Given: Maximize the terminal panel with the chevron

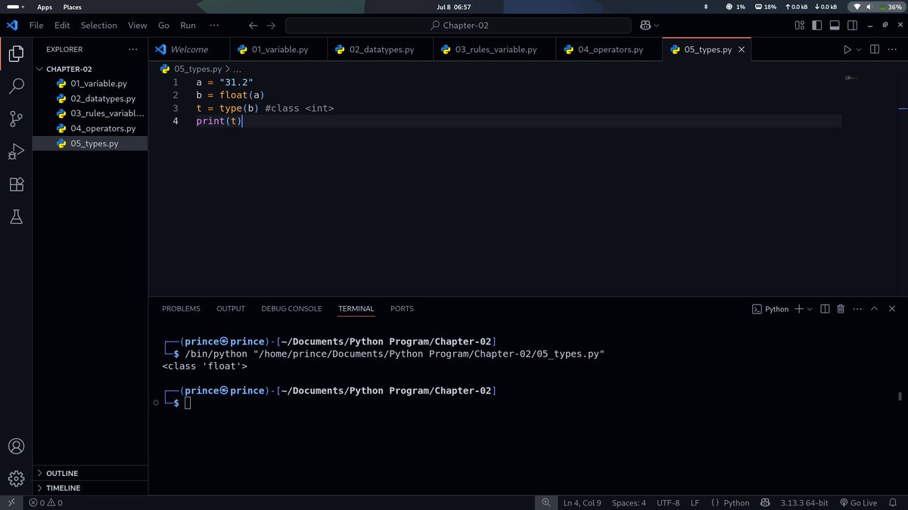Looking at the screenshot, I should 874,308.
